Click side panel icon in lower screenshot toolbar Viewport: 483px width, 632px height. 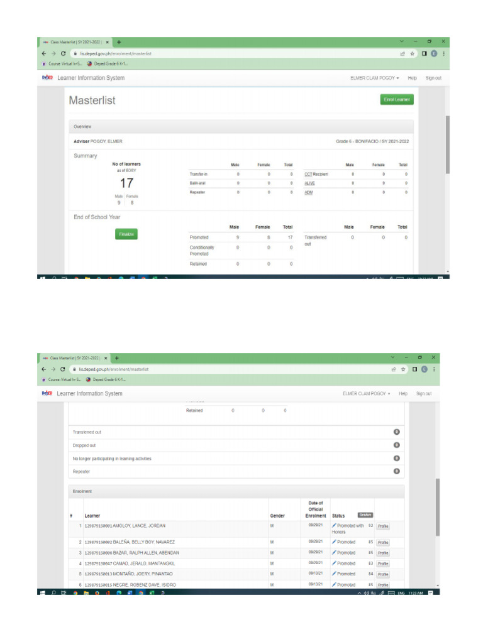pyautogui.click(x=414, y=369)
